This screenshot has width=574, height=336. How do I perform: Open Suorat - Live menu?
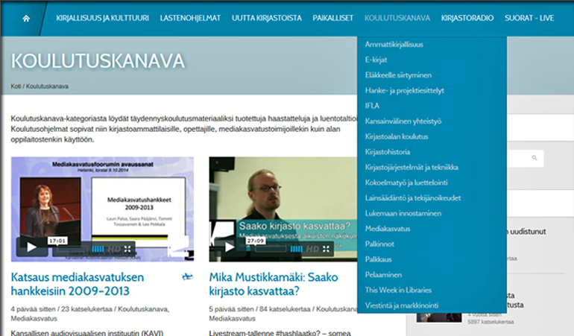pos(529,18)
